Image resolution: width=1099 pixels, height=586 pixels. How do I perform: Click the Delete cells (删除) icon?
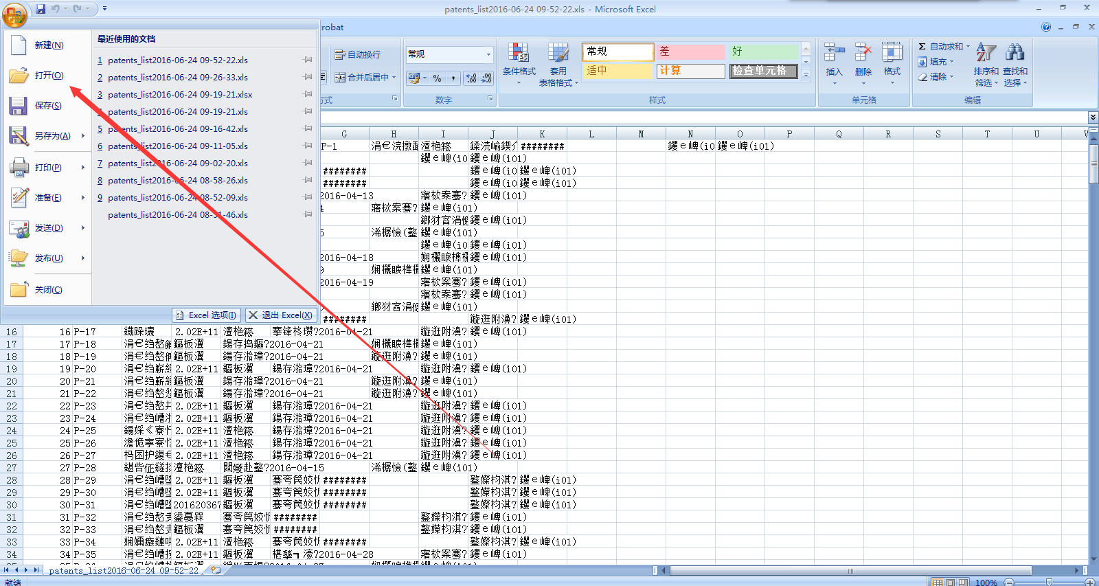pyautogui.click(x=863, y=54)
